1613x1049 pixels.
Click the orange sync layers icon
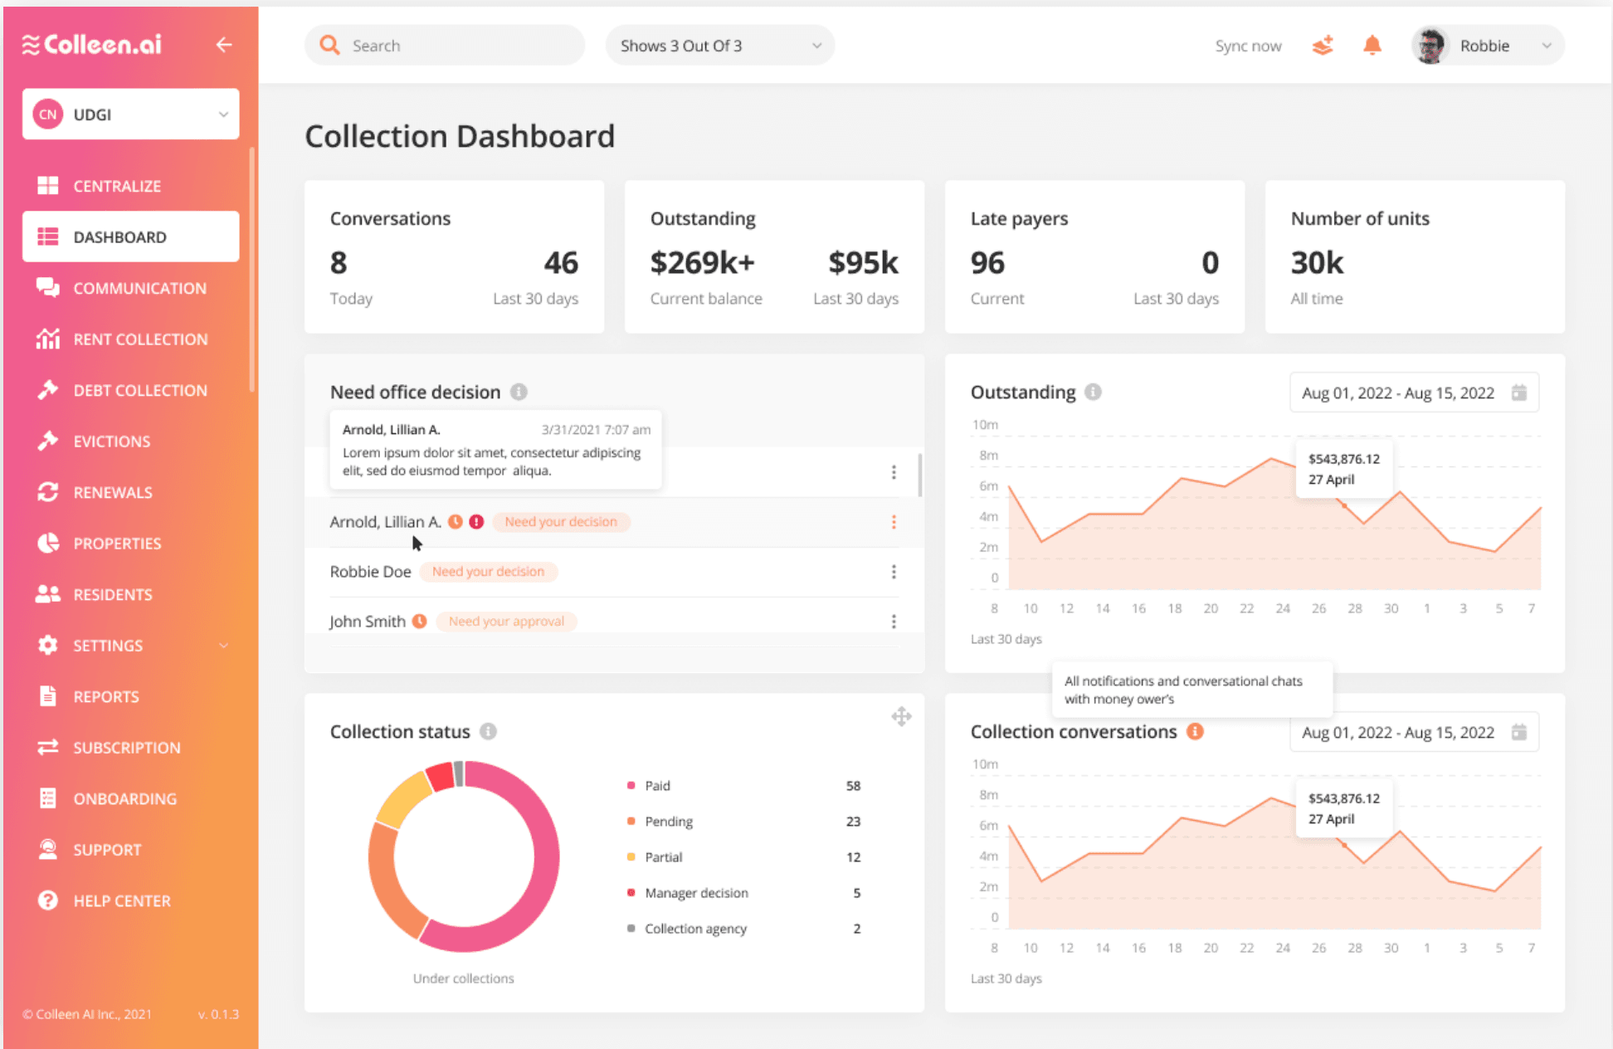tap(1323, 46)
